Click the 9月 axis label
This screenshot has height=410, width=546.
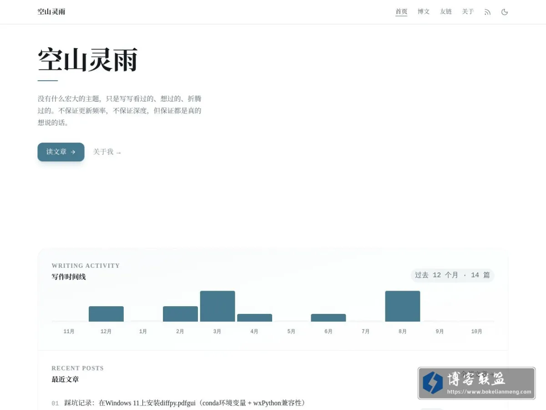coord(440,332)
